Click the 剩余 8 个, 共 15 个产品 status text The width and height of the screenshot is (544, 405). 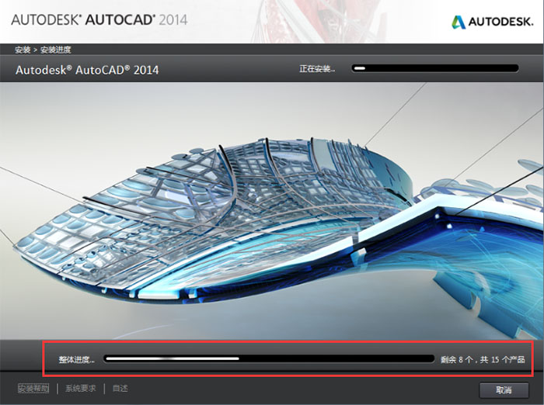coord(483,360)
